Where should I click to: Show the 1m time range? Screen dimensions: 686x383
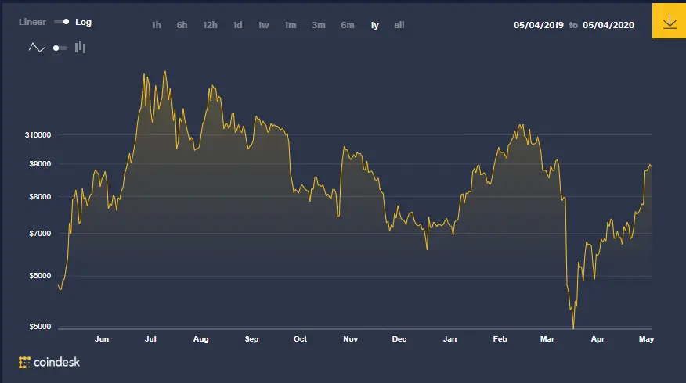pyautogui.click(x=291, y=25)
